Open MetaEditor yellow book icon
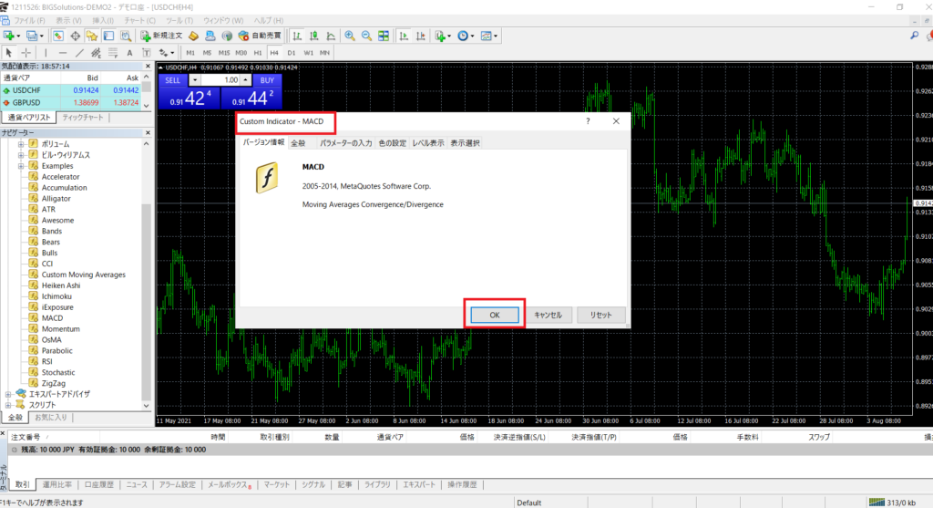This screenshot has height=508, width=933. point(193,36)
